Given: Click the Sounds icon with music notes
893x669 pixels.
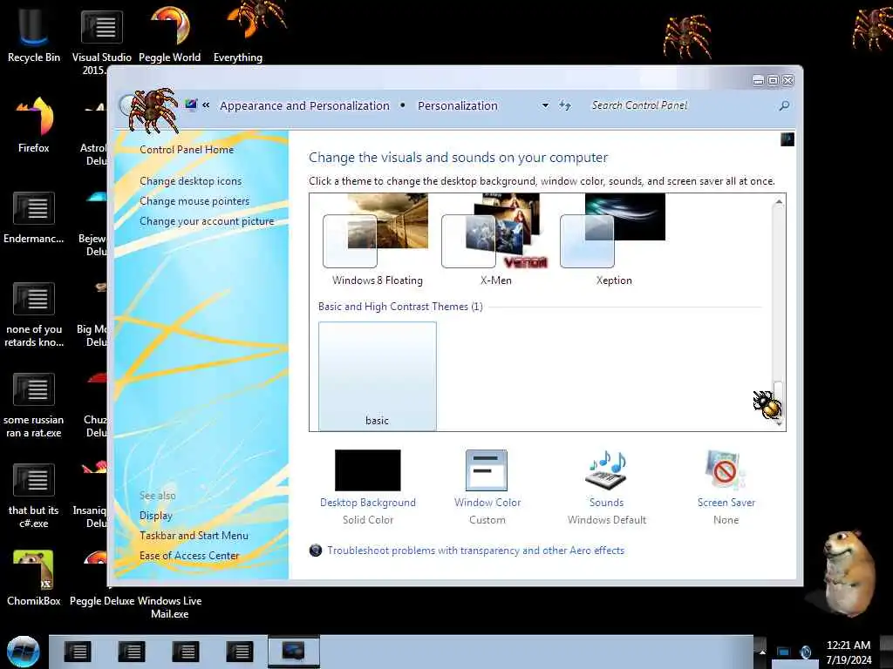Looking at the screenshot, I should click(606, 470).
